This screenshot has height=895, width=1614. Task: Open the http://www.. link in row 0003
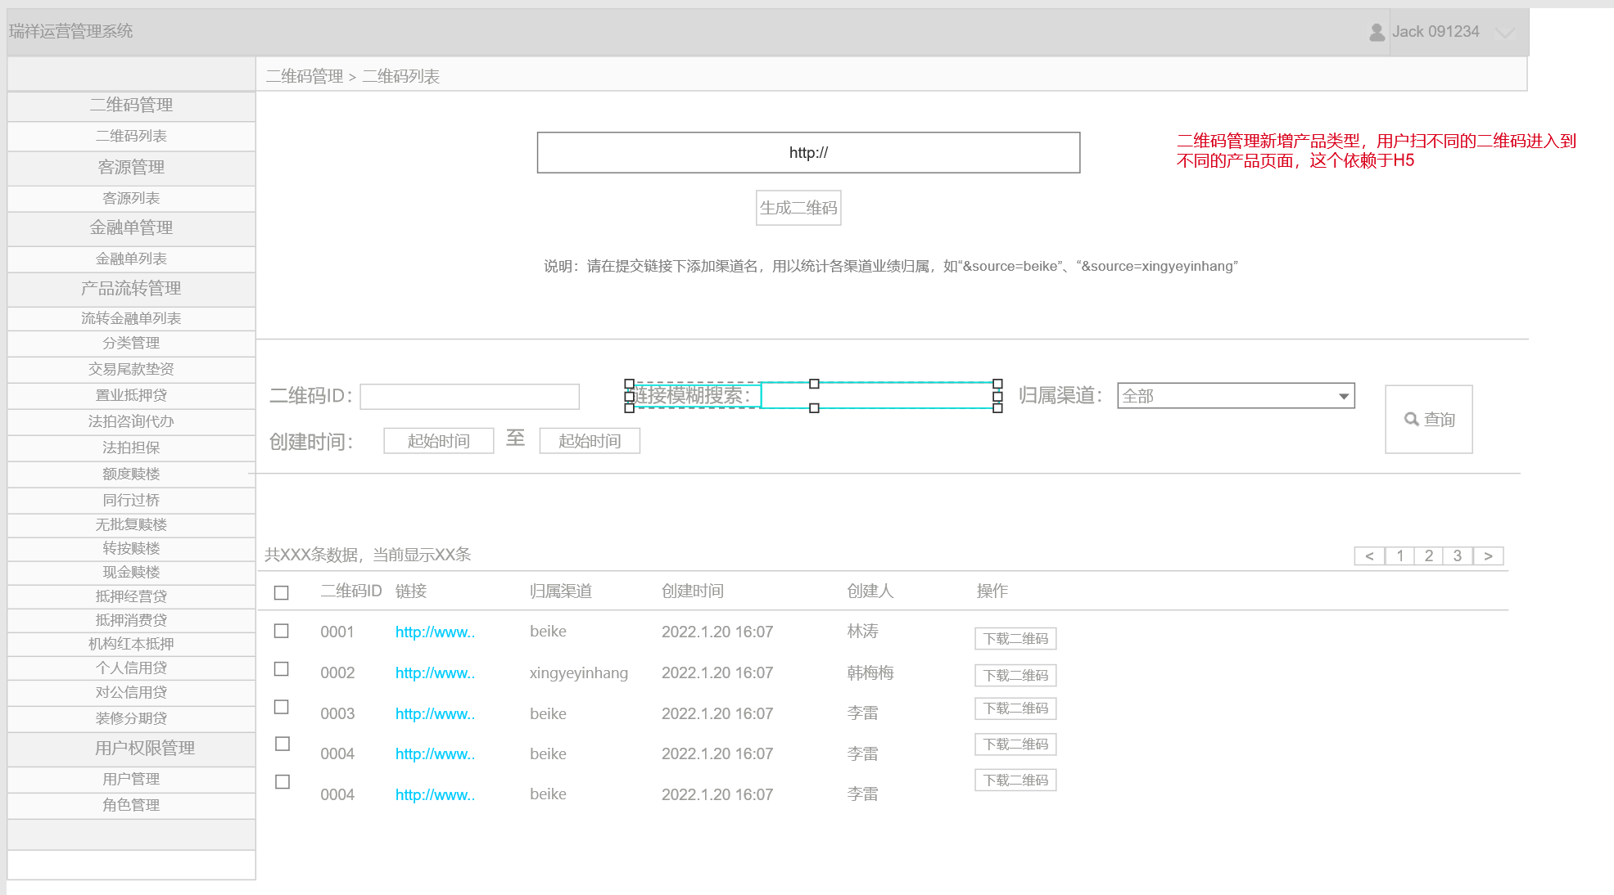[435, 714]
